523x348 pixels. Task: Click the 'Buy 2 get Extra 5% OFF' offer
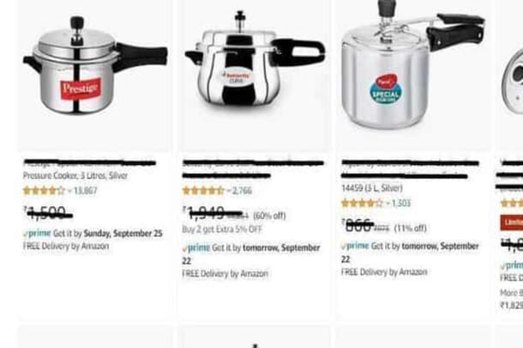(x=222, y=229)
